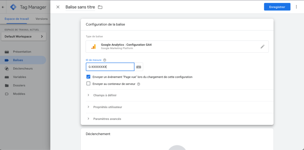Screen dimensions: 304x150
Task: Click the pencil icon to edit tag type
Action: point(262,46)
